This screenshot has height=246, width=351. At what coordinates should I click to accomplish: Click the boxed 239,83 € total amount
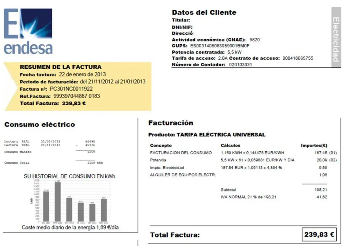(x=319, y=235)
